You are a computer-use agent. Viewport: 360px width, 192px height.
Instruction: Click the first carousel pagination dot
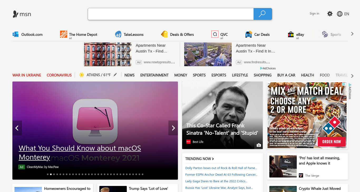(x=48, y=174)
